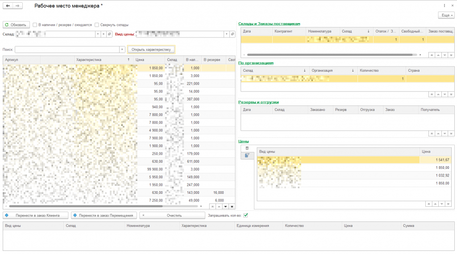The image size is (457, 254).
Task: Click the back navigation arrow
Action: point(8,6)
